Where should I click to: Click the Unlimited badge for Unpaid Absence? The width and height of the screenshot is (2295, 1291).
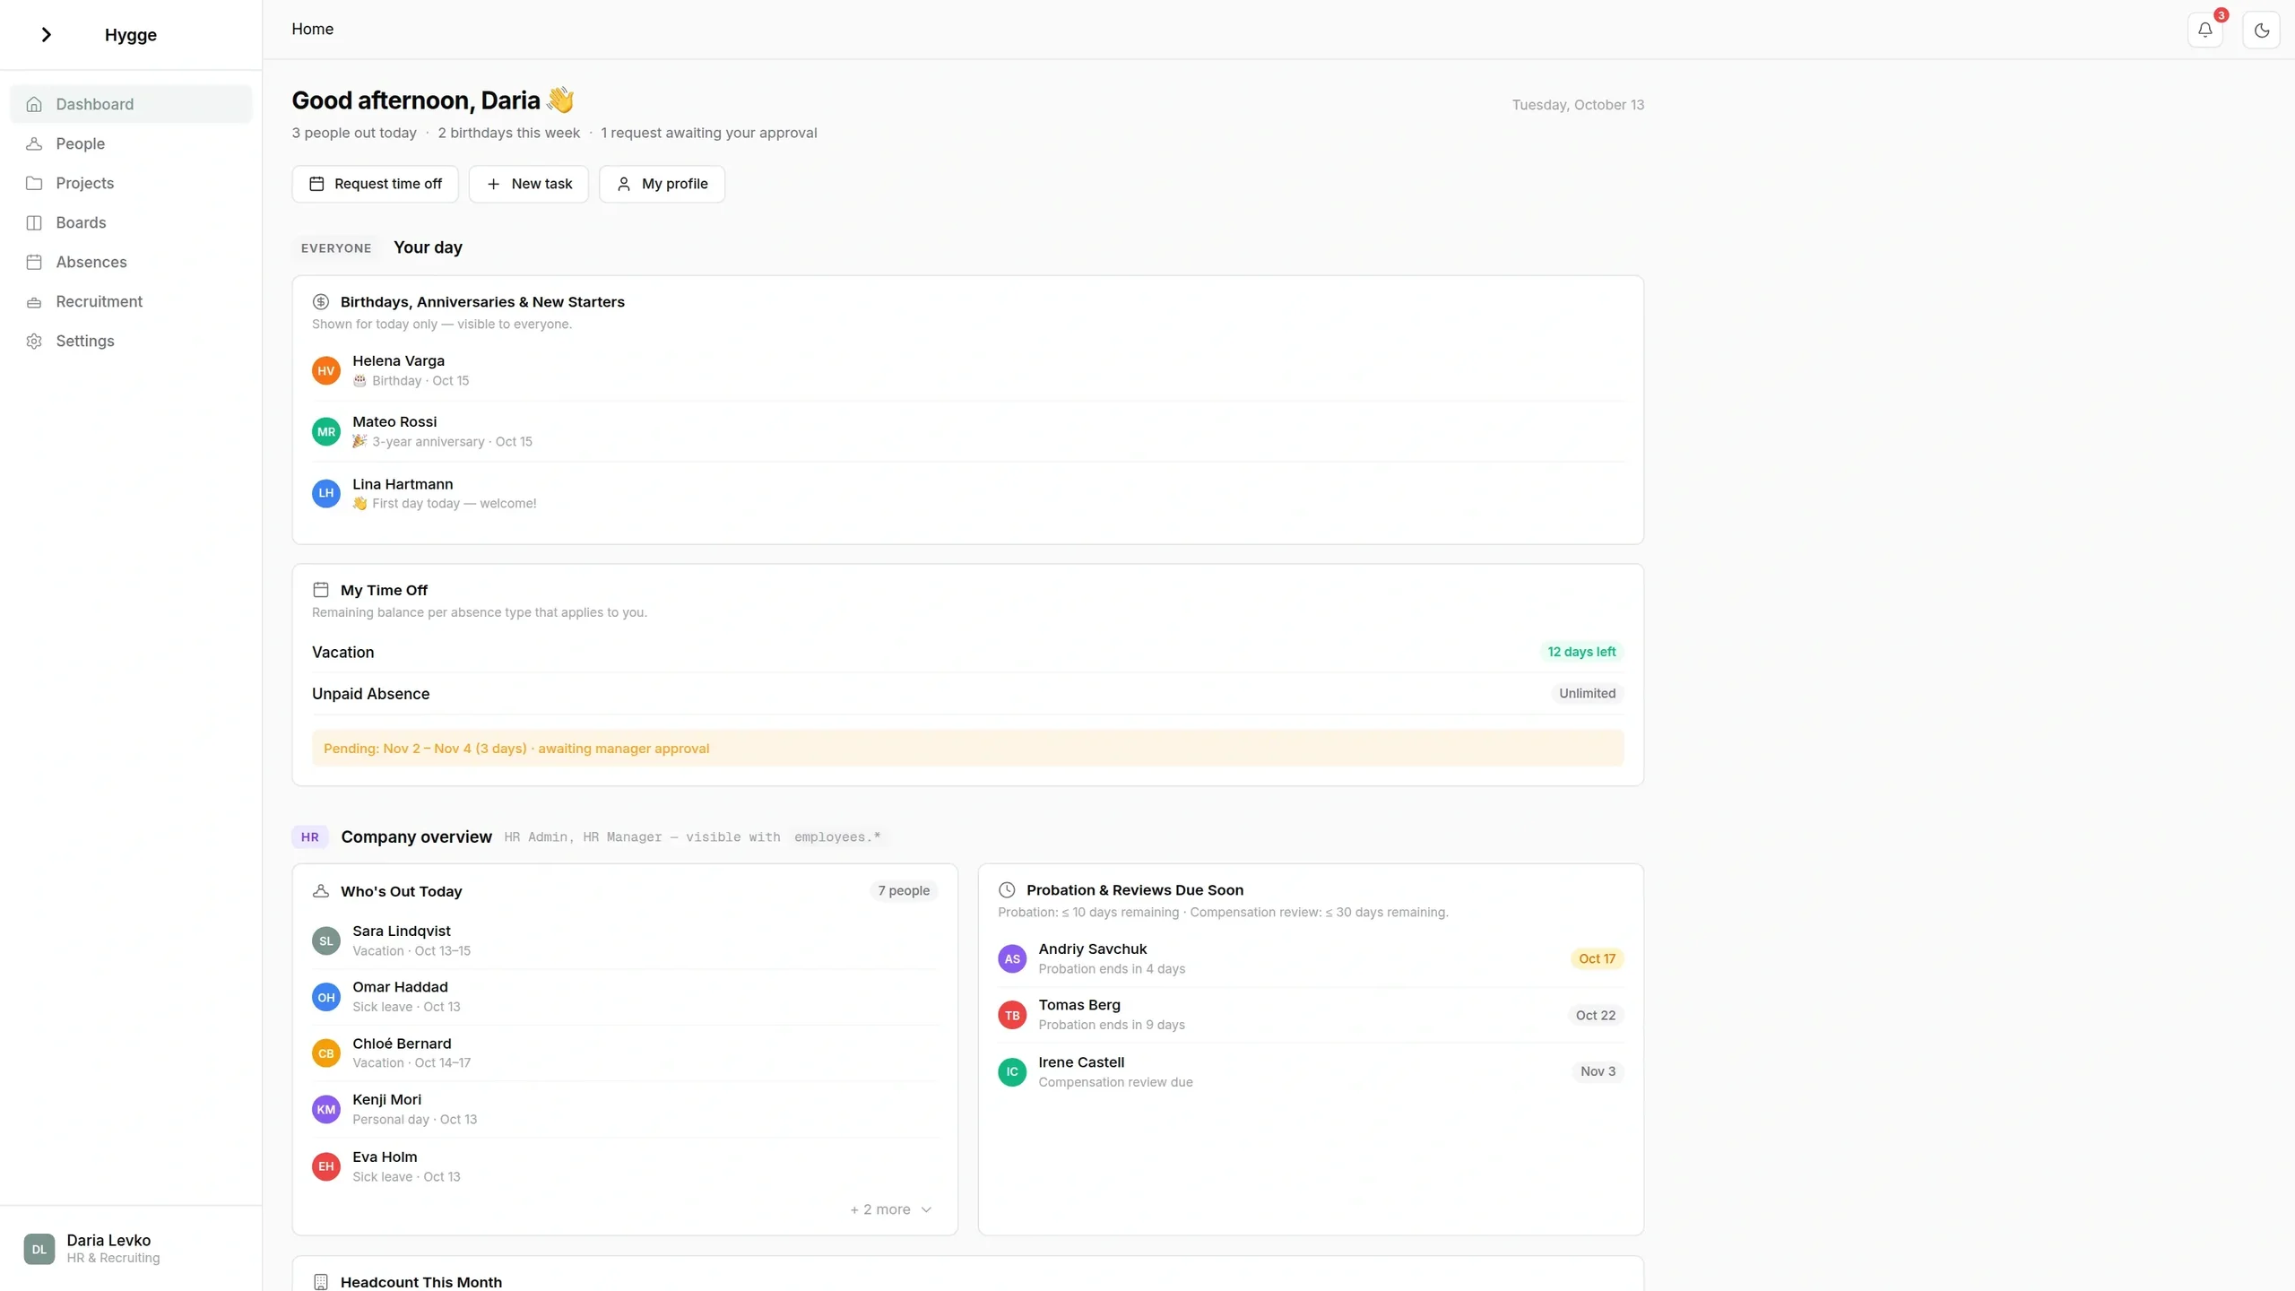tap(1587, 693)
